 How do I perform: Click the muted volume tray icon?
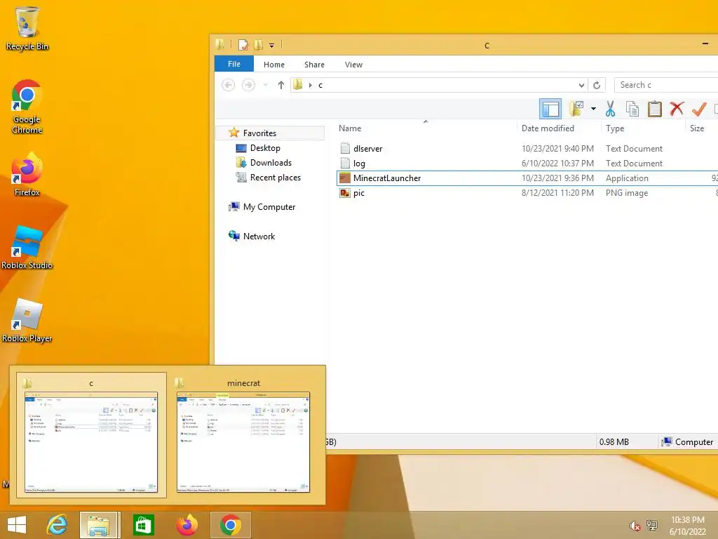(635, 526)
